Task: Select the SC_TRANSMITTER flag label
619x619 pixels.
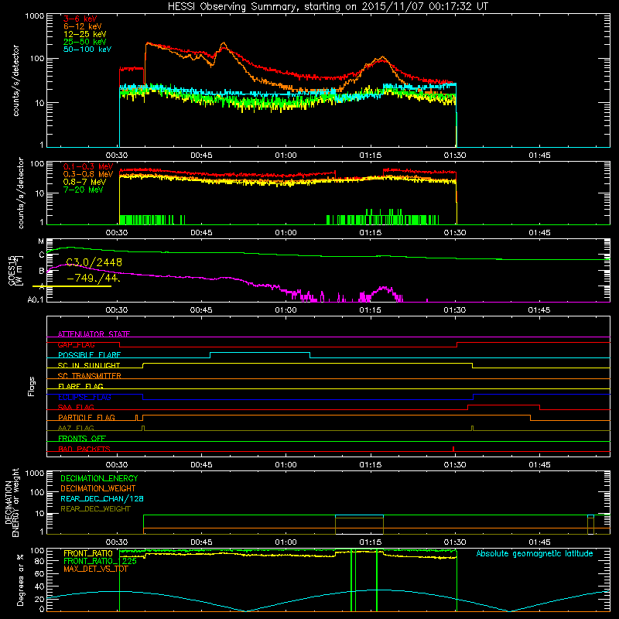Action: (x=90, y=376)
